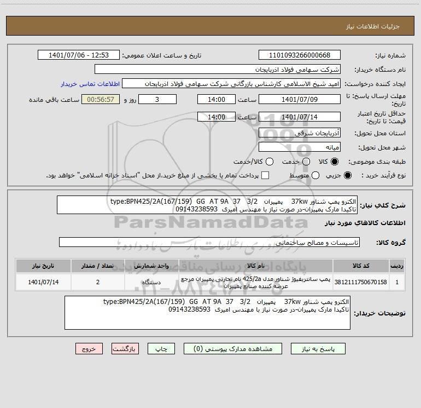Open the اطلاعات تماس خریدار link
The height and width of the screenshot is (408, 421).
point(90,84)
